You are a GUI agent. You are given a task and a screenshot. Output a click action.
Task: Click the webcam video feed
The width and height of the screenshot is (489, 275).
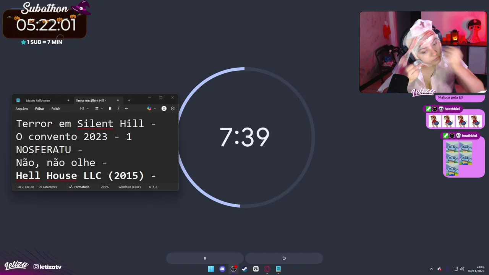tap(423, 52)
